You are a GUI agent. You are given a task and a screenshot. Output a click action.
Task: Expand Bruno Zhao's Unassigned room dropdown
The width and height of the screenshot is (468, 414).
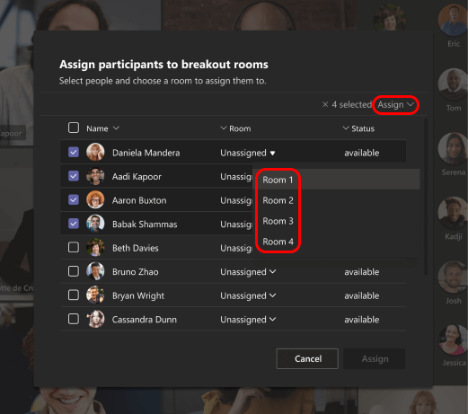pyautogui.click(x=248, y=272)
